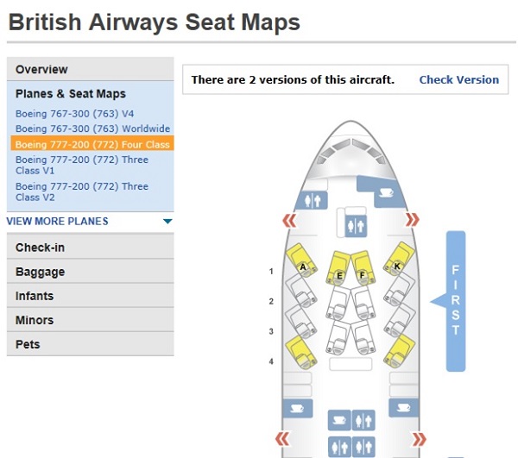Click the yellow seat in row 4 left
The width and height of the screenshot is (518, 458).
click(x=301, y=353)
